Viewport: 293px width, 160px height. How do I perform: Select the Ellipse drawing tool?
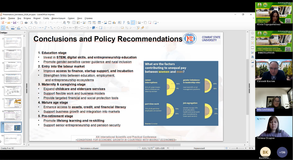click(x=34, y=28)
